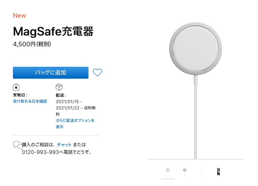The width and height of the screenshot is (258, 186).
Task: Save item with the heart favorite icon
Action: click(97, 72)
